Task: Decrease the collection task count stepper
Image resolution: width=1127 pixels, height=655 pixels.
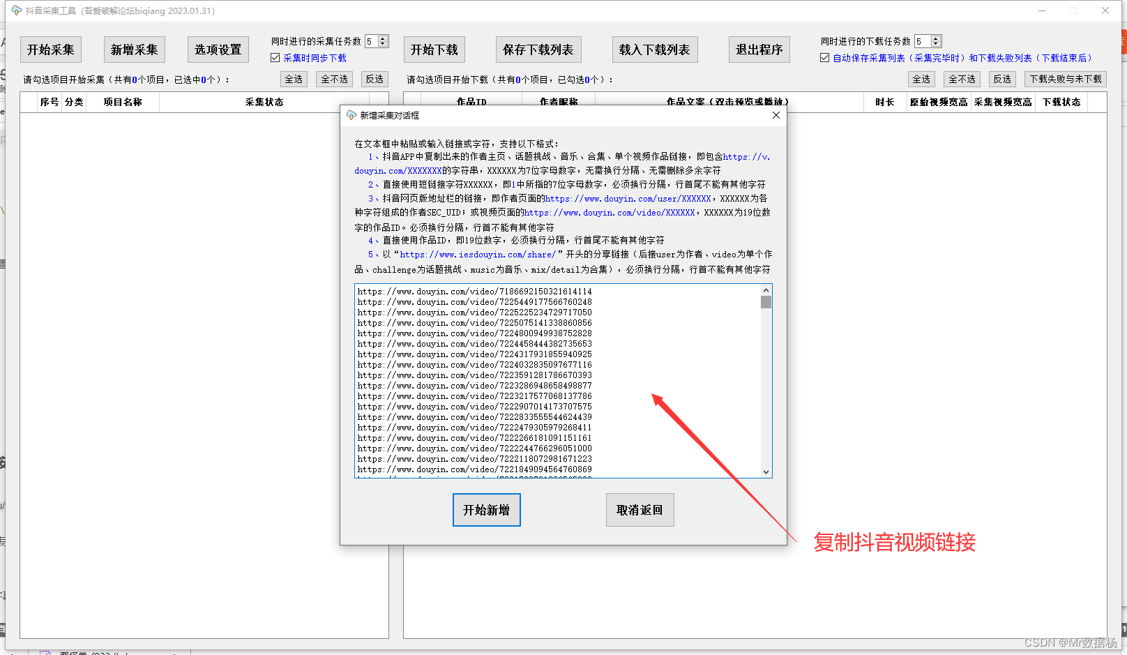Action: [382, 44]
